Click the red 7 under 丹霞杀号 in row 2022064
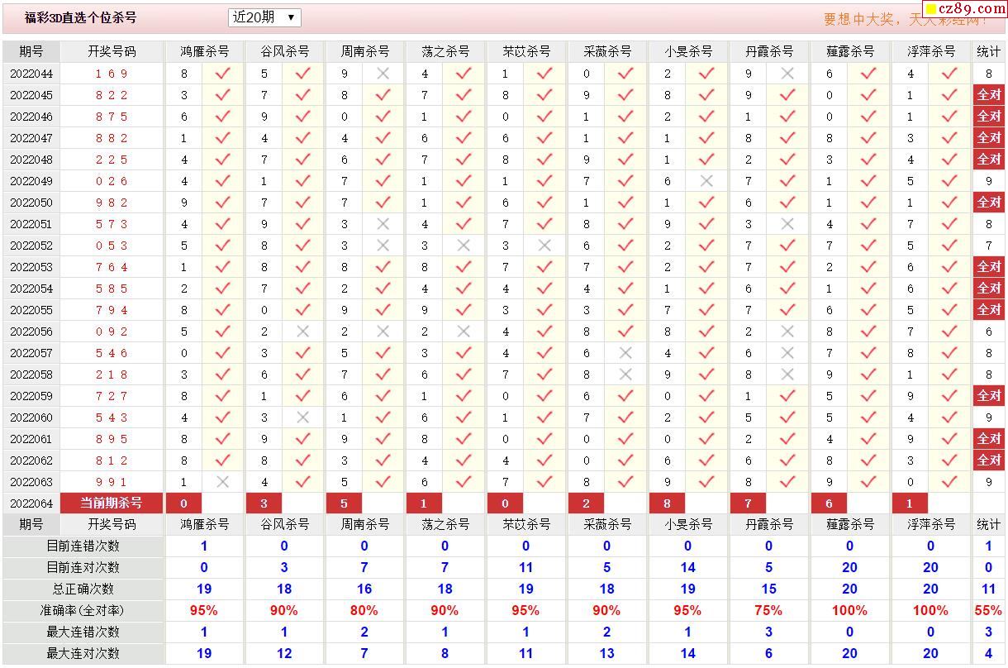 pos(748,503)
